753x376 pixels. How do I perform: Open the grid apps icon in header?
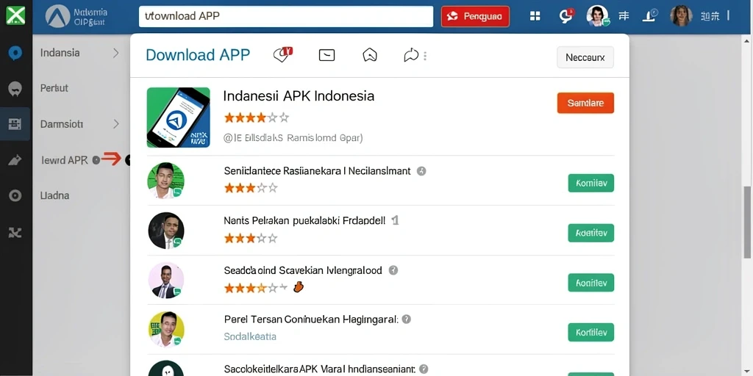pos(535,16)
